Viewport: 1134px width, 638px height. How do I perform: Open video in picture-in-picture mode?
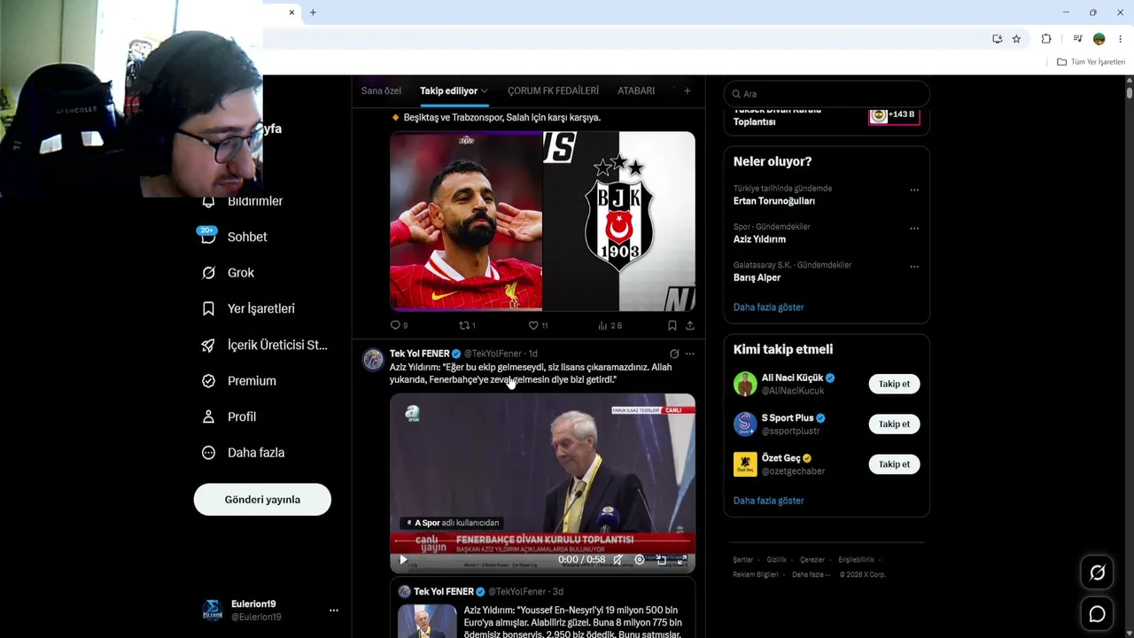661,560
